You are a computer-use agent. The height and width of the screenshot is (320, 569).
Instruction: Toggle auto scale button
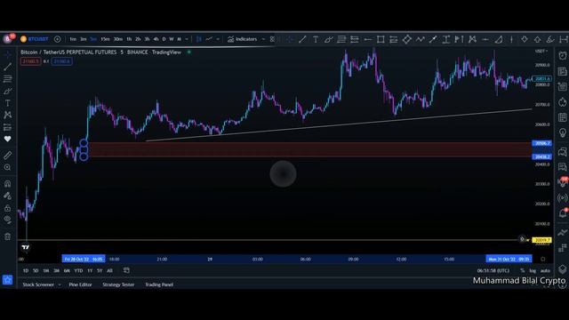(545, 270)
